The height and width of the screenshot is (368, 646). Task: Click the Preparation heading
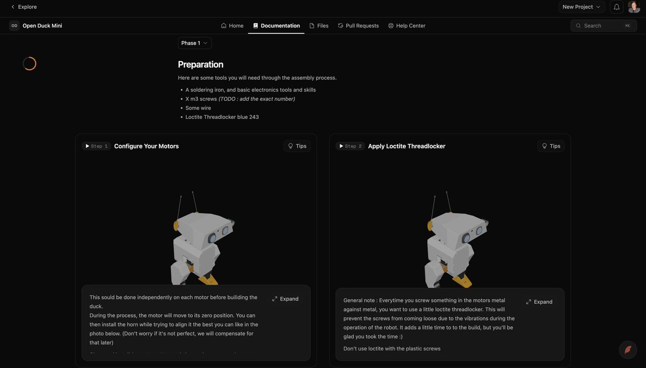pos(201,64)
